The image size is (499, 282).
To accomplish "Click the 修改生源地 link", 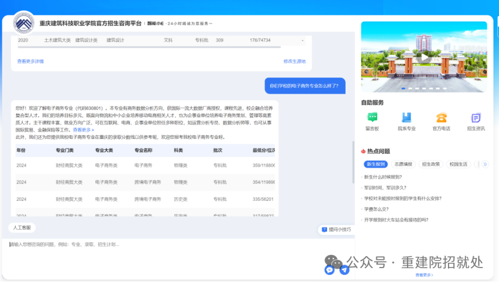I will tap(294, 61).
